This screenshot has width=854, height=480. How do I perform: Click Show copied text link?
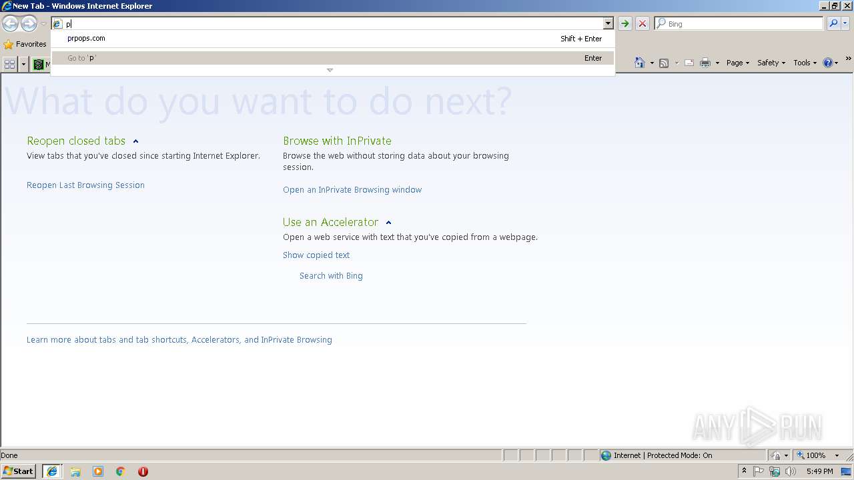coord(316,255)
